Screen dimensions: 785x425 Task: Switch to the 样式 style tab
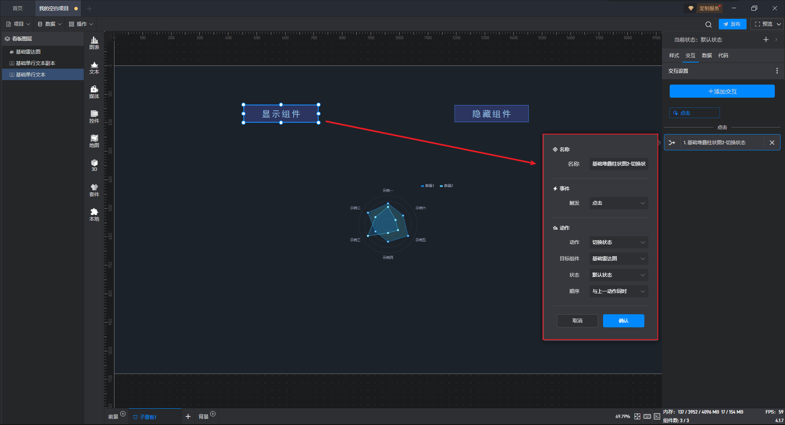pyautogui.click(x=674, y=56)
